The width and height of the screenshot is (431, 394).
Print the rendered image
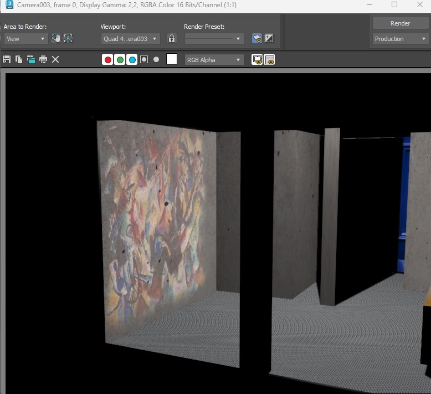tap(43, 59)
